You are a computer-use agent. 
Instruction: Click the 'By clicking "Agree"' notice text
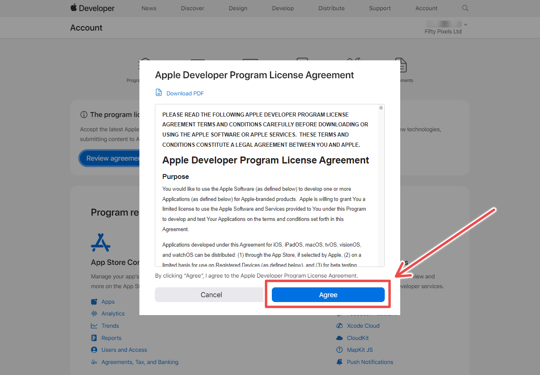[x=256, y=276]
